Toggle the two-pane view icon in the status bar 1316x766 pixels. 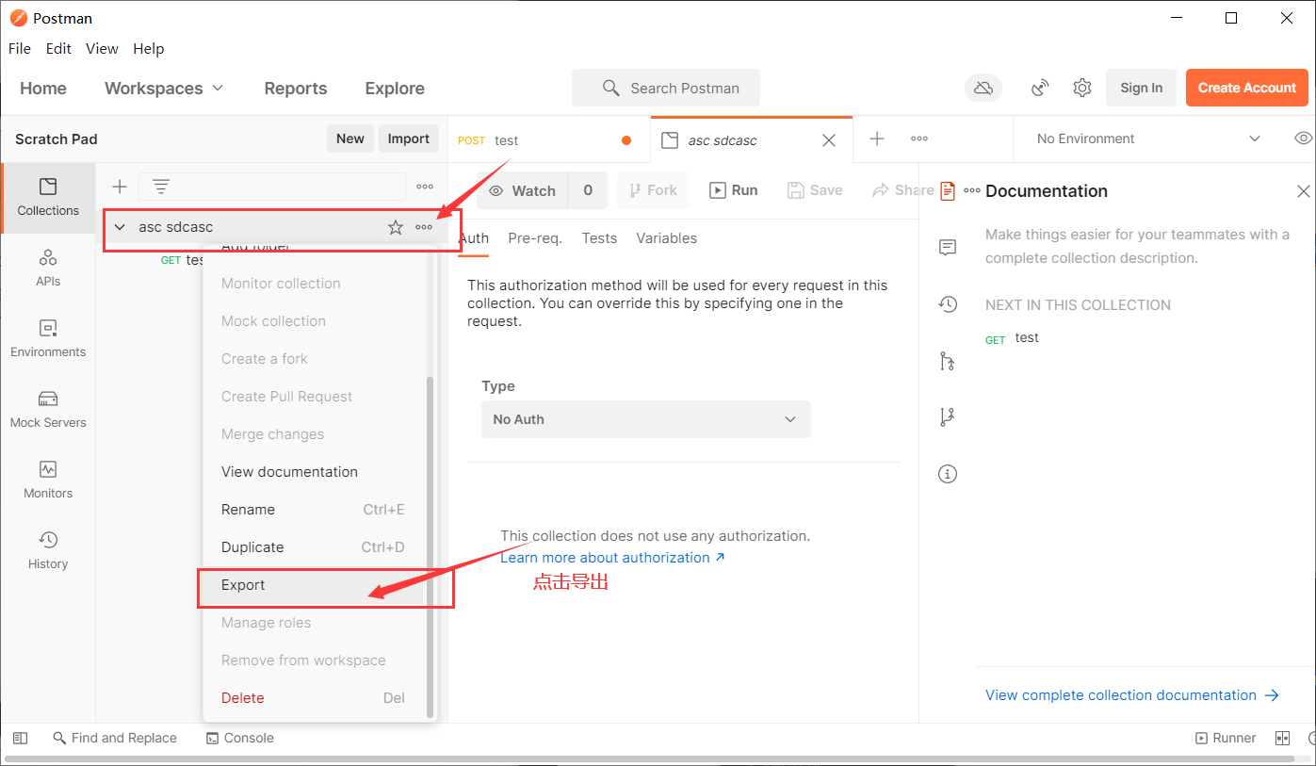[1282, 738]
